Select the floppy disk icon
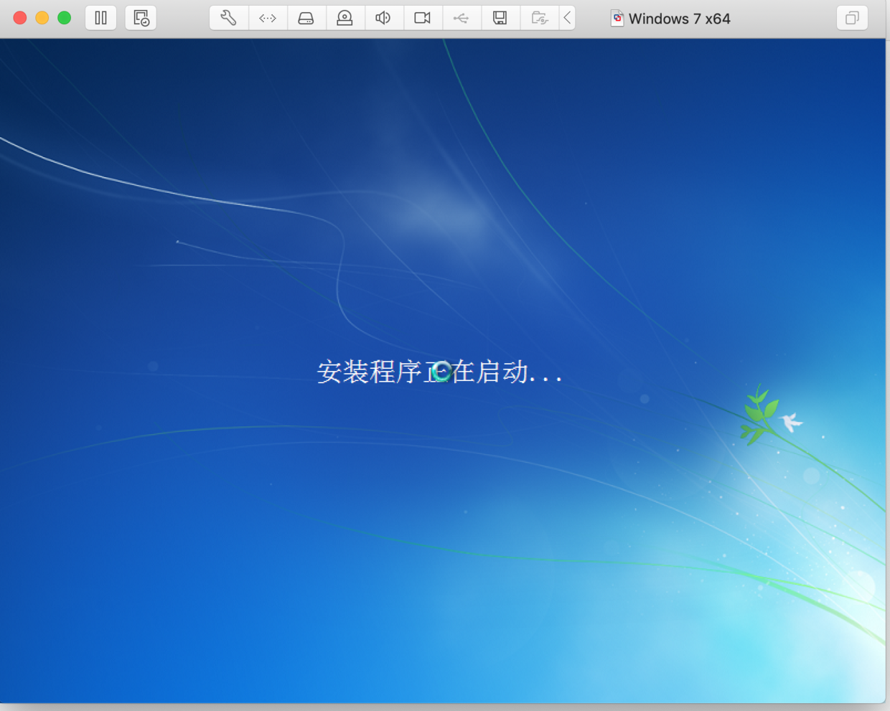Screen dimensions: 890x711 point(500,18)
